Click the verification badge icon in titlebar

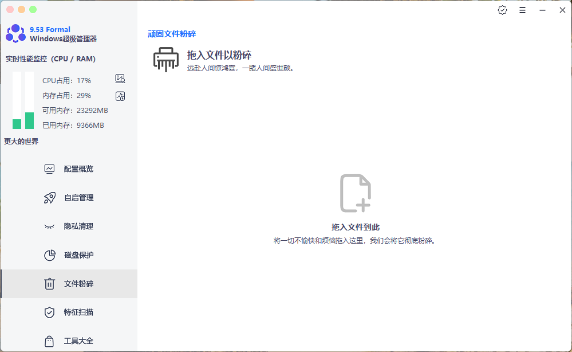coord(502,10)
